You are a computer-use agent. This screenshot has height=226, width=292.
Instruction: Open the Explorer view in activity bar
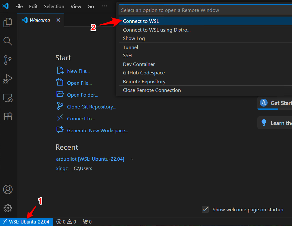(x=8, y=23)
